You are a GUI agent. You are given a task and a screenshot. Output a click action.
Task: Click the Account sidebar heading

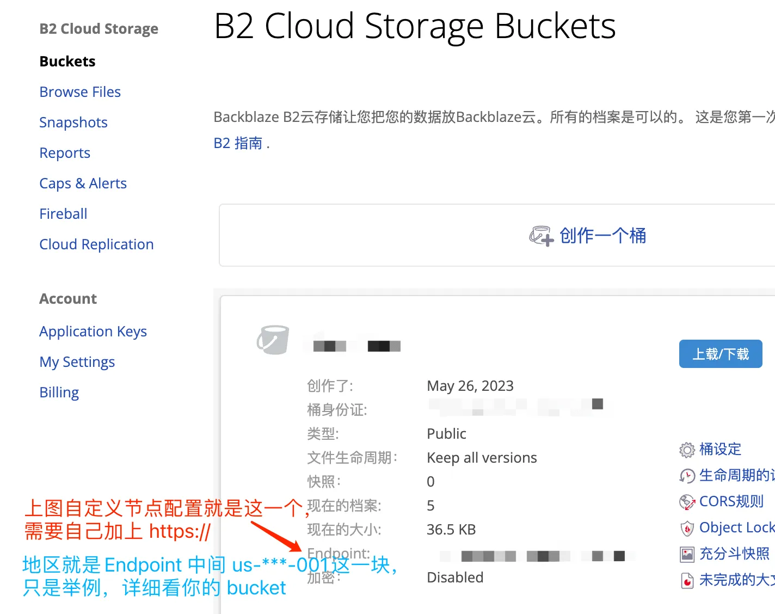pyautogui.click(x=68, y=299)
